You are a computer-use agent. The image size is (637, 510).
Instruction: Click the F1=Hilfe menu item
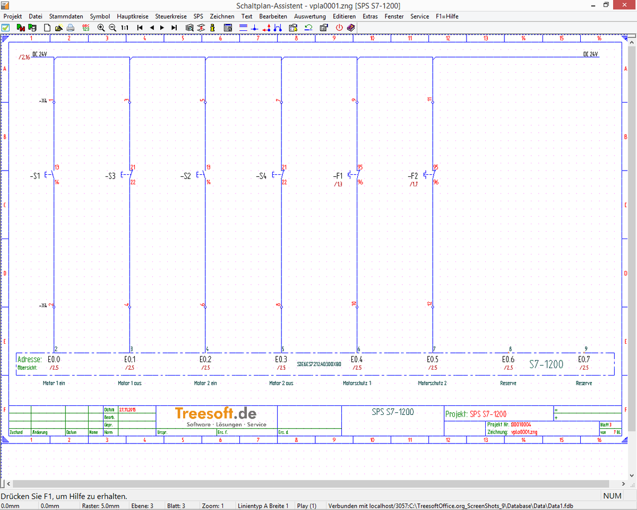click(x=447, y=16)
